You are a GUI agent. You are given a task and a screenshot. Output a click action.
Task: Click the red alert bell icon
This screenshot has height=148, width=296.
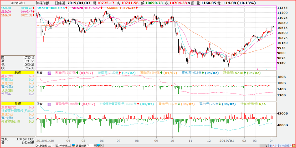(294, 146)
